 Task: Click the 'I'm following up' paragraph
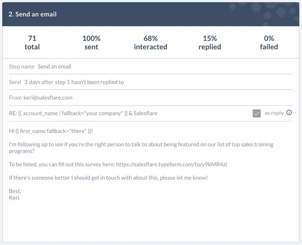pyautogui.click(x=141, y=147)
